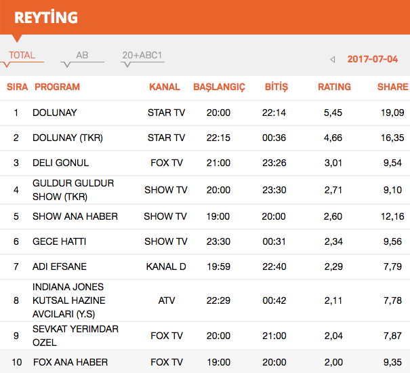Open the 20+ABC1 tab
The width and height of the screenshot is (410, 373).
142,56
